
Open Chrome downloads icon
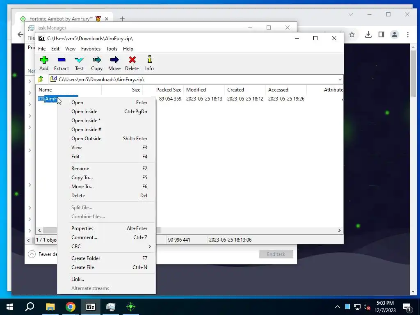click(368, 34)
